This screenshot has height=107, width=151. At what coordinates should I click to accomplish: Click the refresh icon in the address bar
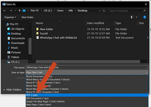104,11
